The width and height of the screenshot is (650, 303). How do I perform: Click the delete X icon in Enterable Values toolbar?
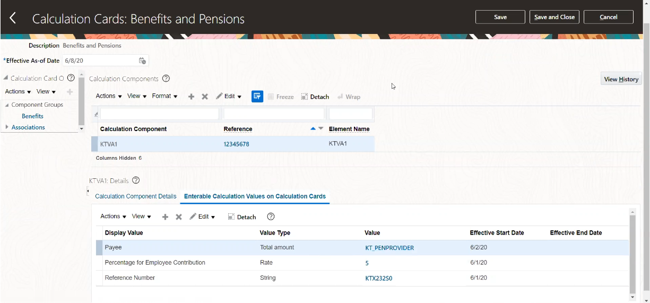tap(179, 217)
